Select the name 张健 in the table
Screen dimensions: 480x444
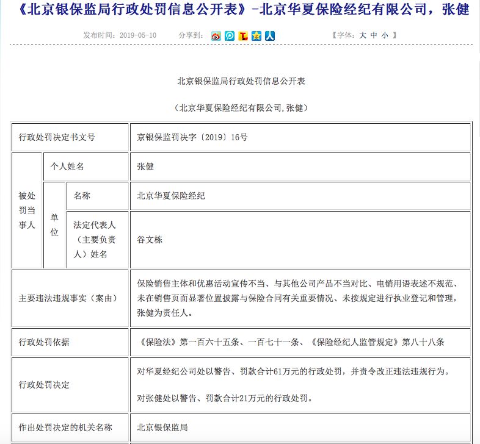click(x=145, y=167)
